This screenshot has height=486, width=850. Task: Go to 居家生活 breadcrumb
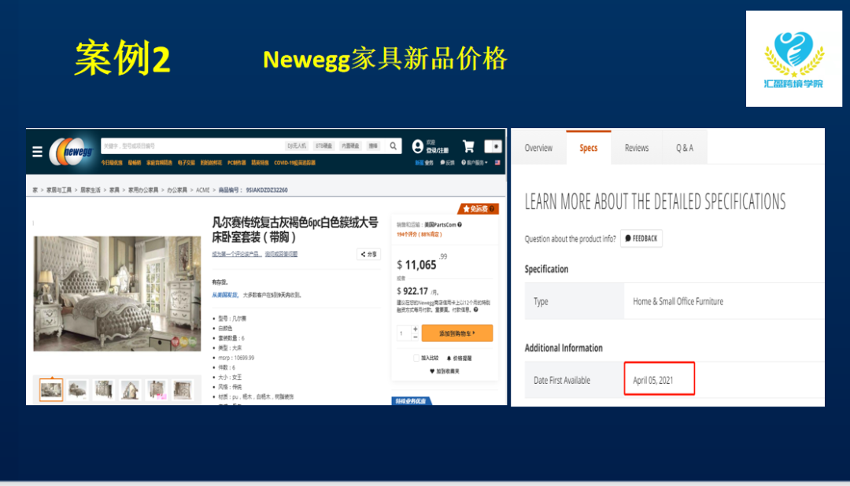click(91, 190)
